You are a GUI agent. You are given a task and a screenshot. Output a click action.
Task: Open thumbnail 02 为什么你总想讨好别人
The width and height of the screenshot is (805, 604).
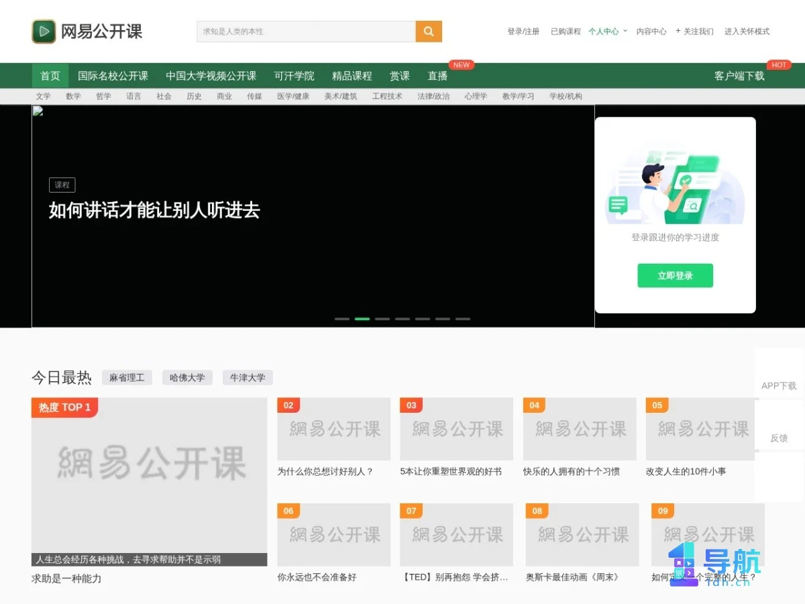point(333,429)
